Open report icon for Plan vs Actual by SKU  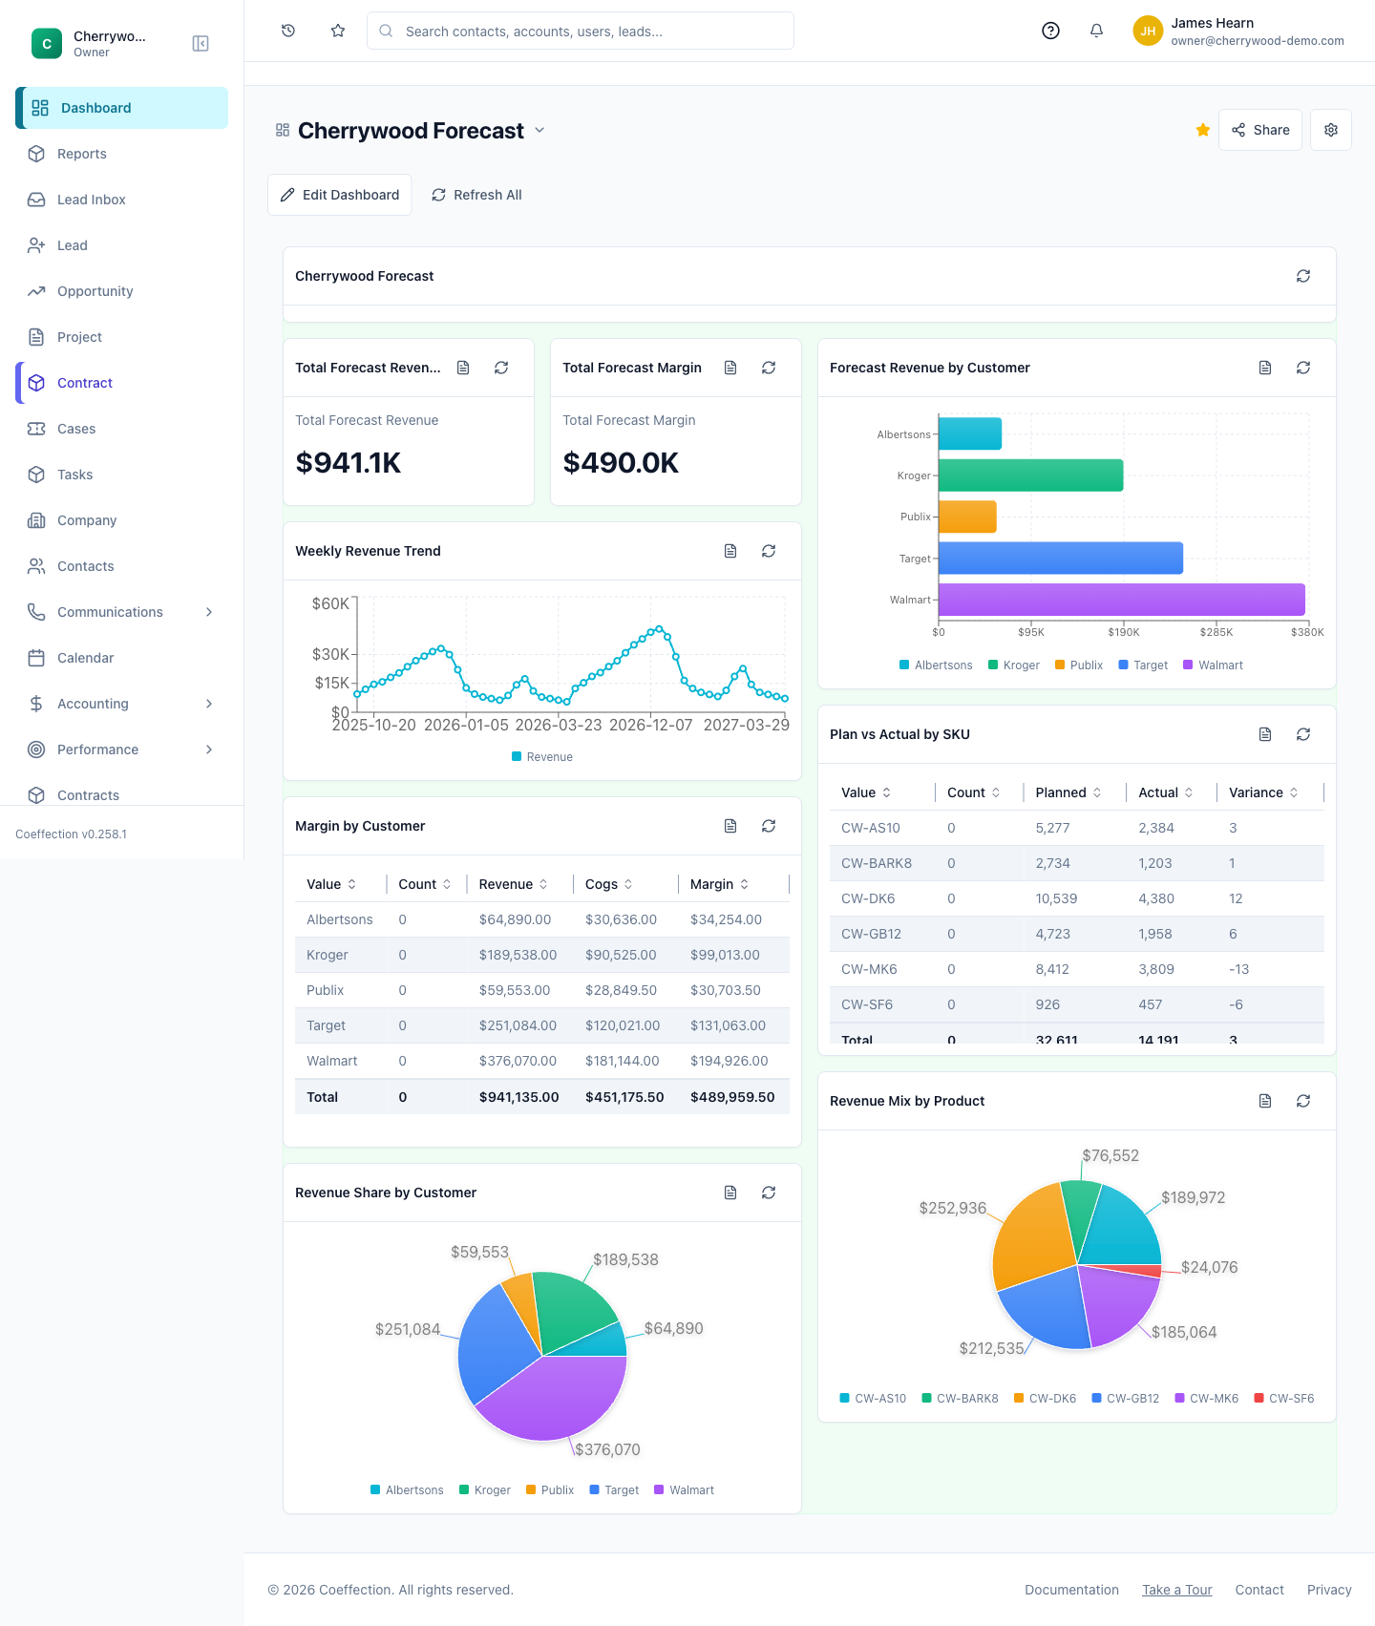(x=1265, y=734)
